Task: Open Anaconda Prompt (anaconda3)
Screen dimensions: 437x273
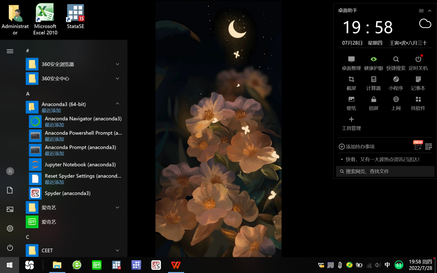Action: coord(75,150)
